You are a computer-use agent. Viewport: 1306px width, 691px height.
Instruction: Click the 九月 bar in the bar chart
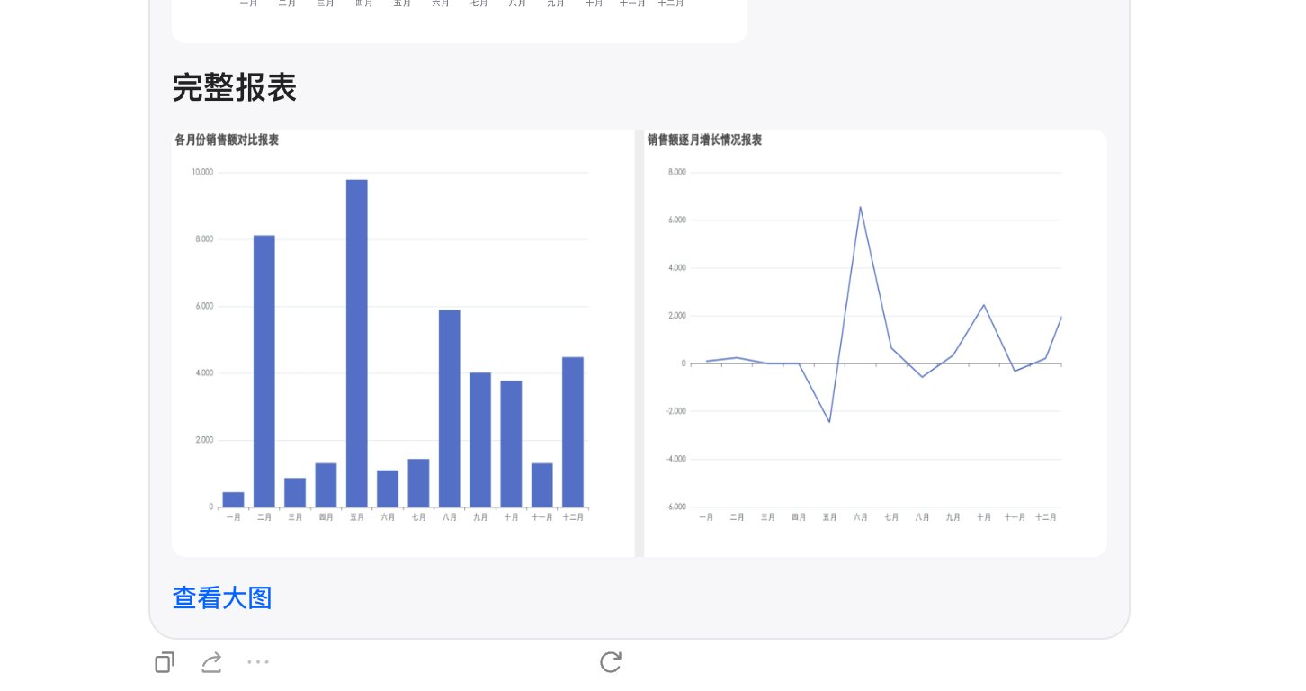coord(480,439)
